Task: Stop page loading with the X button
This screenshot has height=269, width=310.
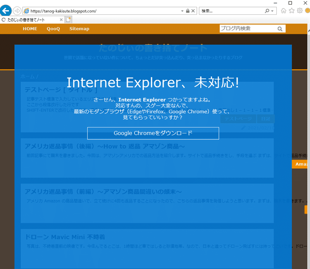Action: (x=193, y=11)
